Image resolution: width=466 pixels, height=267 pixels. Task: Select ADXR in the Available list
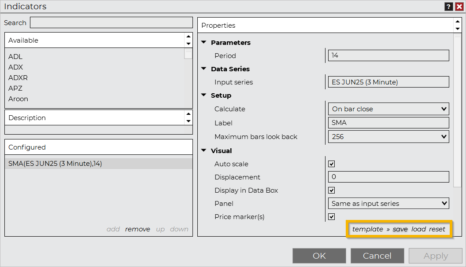click(x=18, y=78)
